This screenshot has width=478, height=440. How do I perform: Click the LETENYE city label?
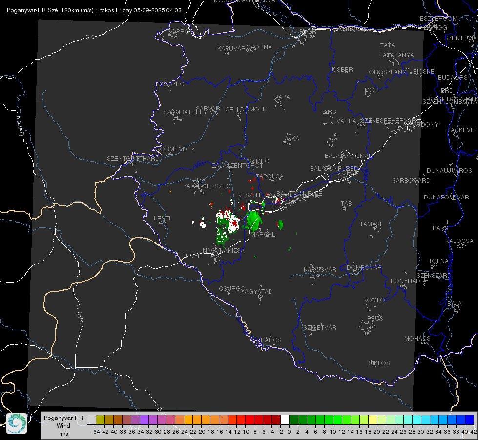188,256
